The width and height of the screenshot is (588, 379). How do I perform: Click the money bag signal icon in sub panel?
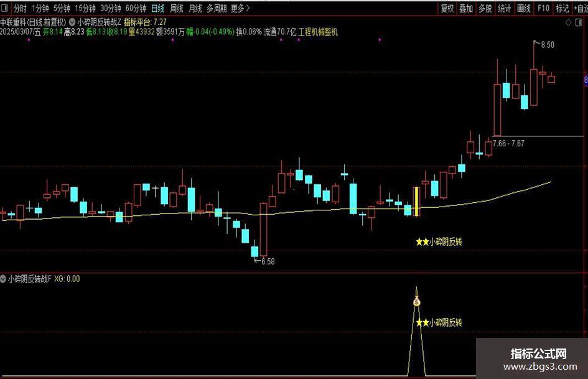[417, 301]
